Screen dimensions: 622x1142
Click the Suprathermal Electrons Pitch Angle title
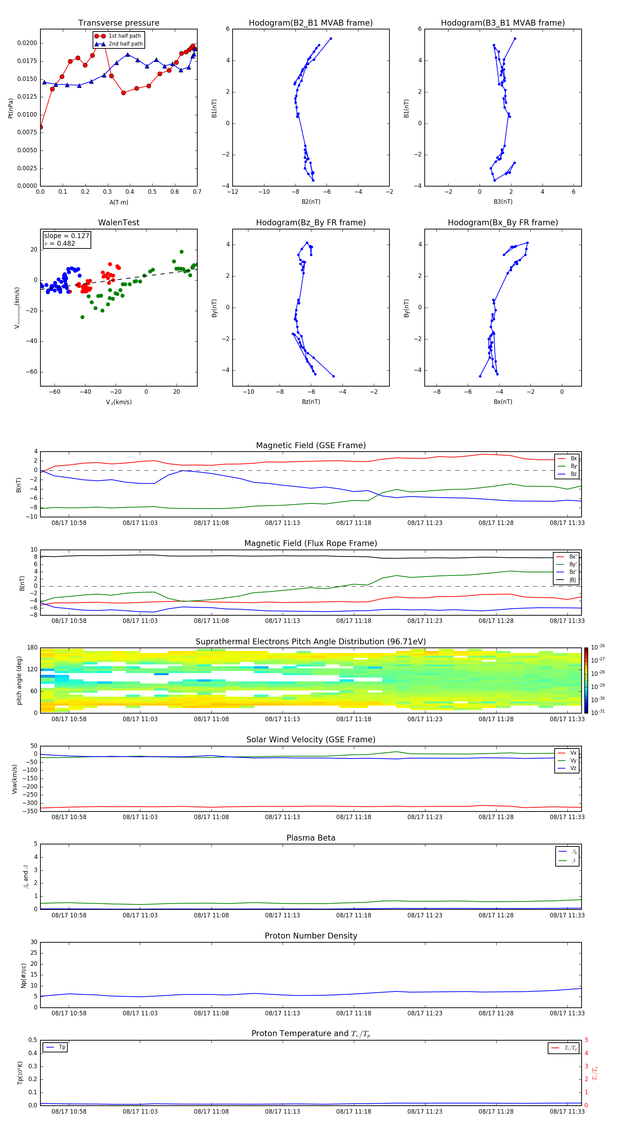click(311, 642)
